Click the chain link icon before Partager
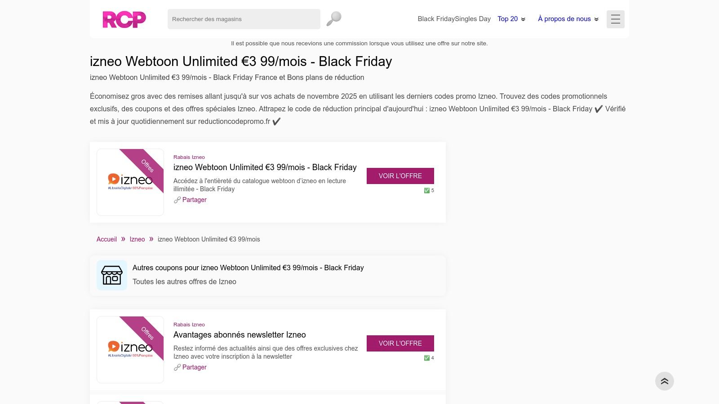Viewport: 719px width, 404px height. [x=178, y=200]
